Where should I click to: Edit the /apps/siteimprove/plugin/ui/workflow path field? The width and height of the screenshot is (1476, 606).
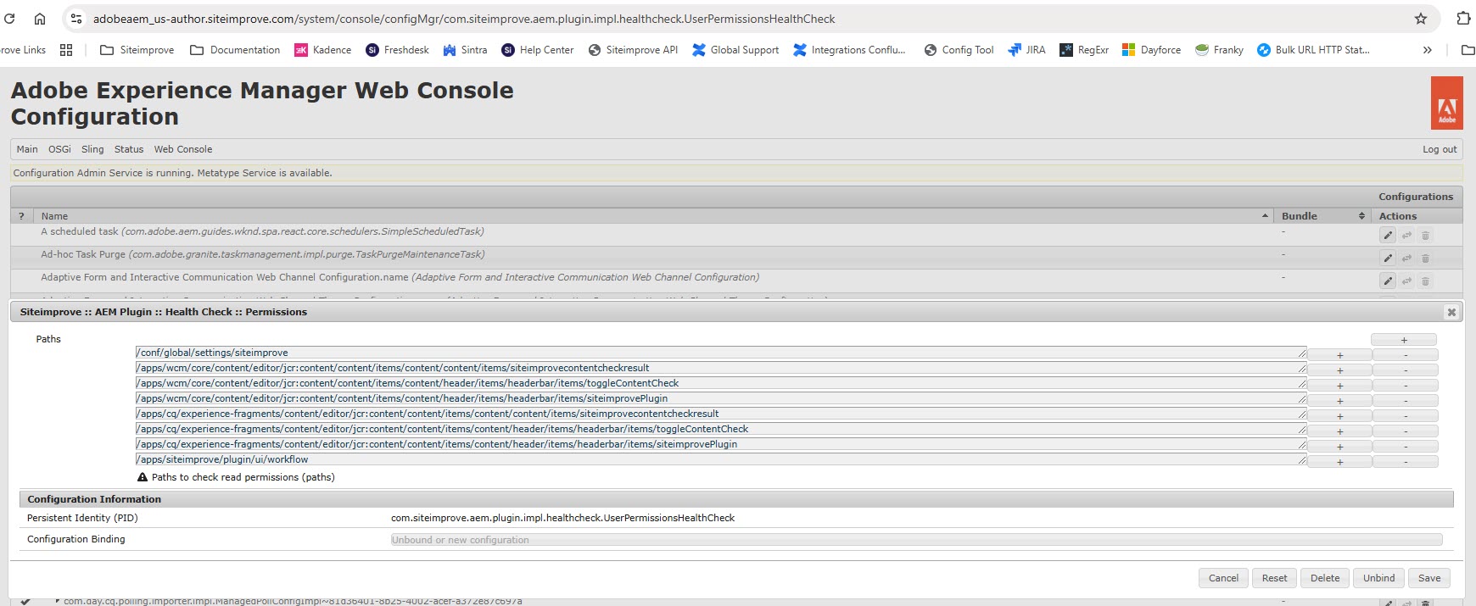point(721,459)
